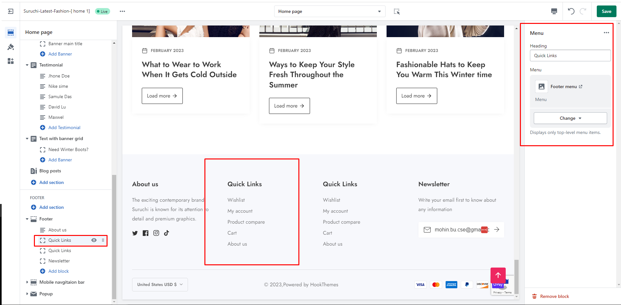The height and width of the screenshot is (305, 621).
Task: Open the Change menu dropdown
Action: tap(570, 118)
